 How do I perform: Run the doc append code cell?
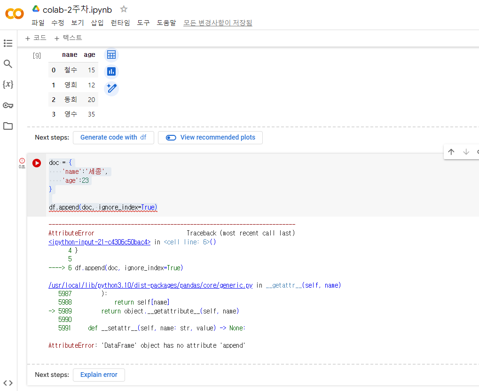37,163
